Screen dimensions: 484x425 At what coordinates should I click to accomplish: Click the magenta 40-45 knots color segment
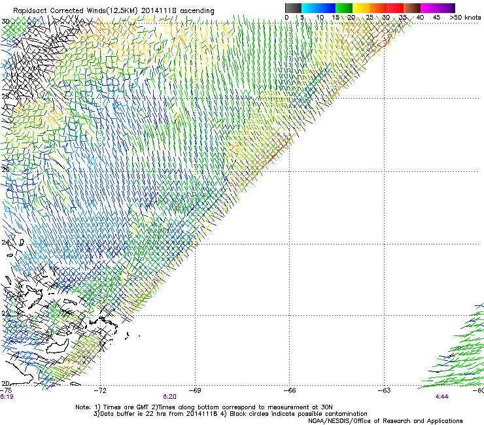(x=429, y=8)
